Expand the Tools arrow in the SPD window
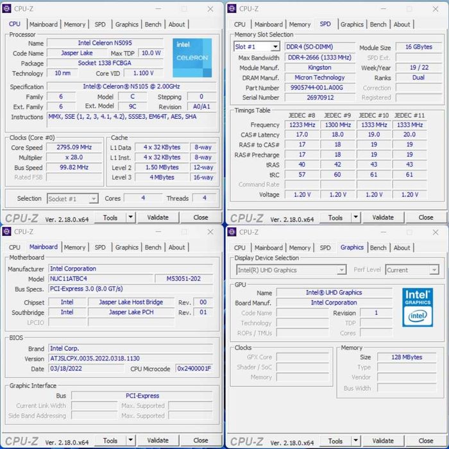Viewport: 449px width, 449px height. 355,217
